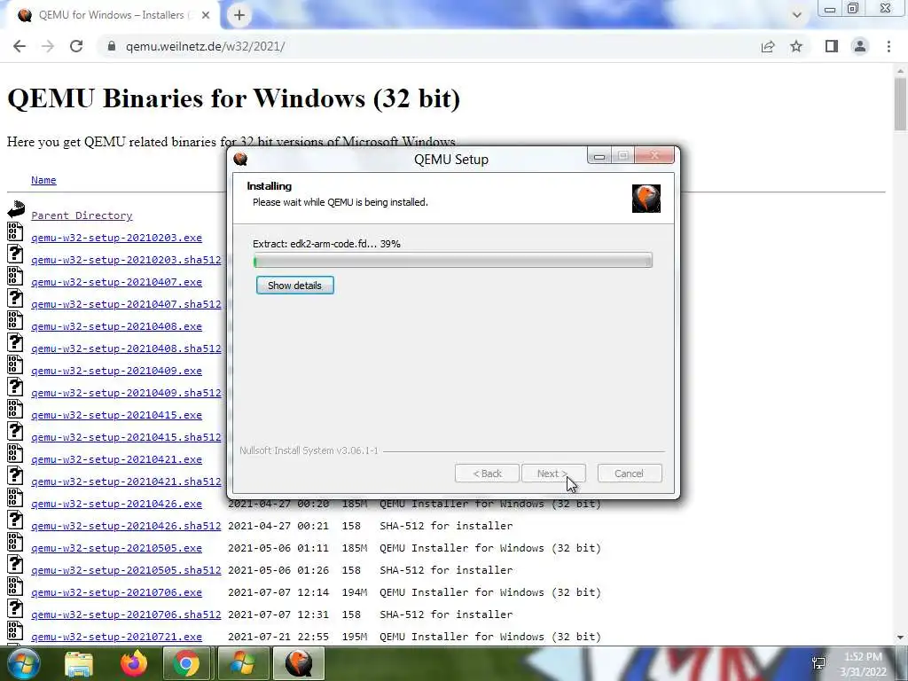The width and height of the screenshot is (908, 681).
Task: Switch to QEMU installer taskbar item
Action: (299, 663)
